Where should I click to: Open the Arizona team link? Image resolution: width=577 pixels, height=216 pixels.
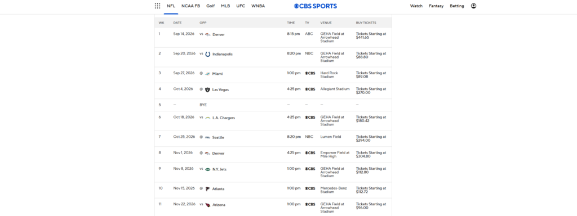point(219,205)
